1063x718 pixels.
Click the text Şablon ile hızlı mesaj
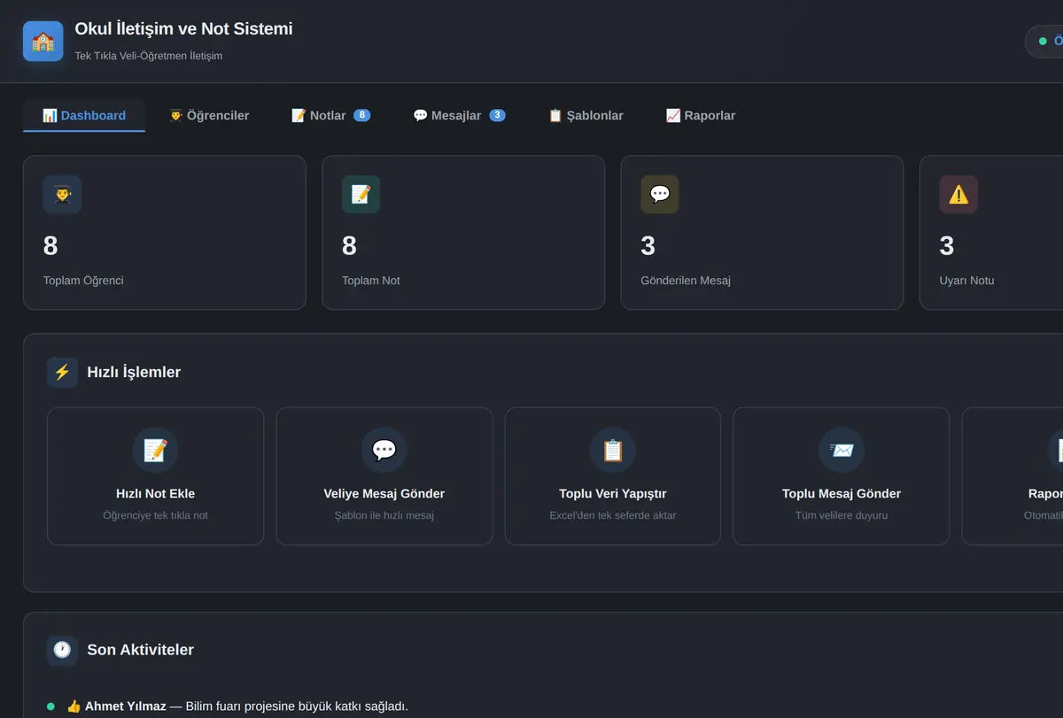(x=384, y=515)
